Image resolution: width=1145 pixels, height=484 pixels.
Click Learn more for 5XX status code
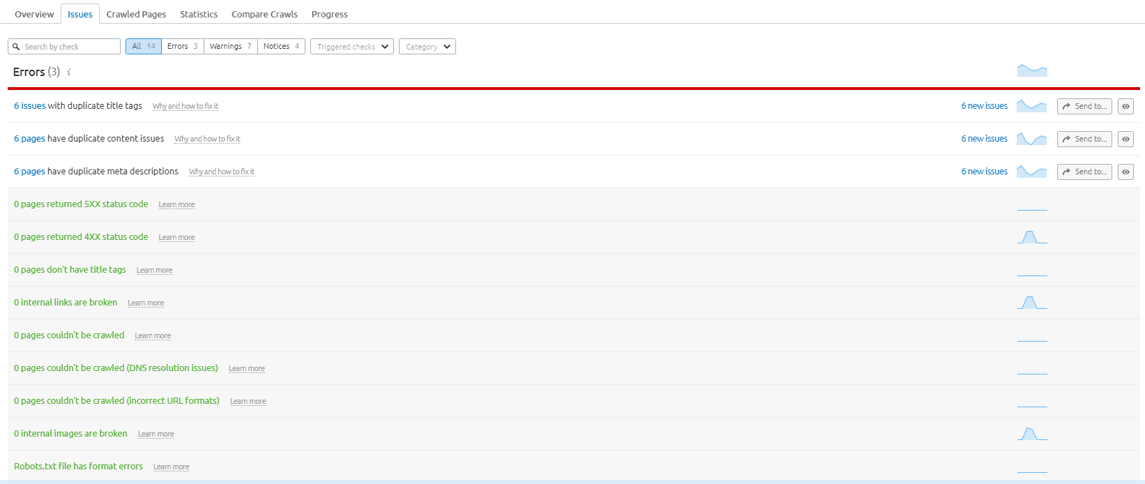[176, 205]
